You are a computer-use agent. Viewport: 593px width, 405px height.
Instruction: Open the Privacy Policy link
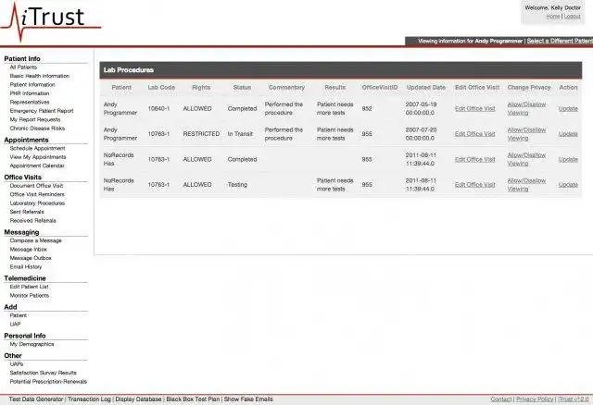coord(534,399)
